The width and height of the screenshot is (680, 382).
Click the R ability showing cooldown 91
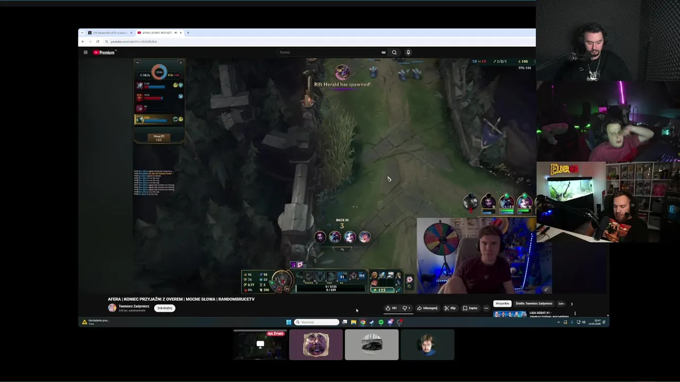(x=342, y=276)
